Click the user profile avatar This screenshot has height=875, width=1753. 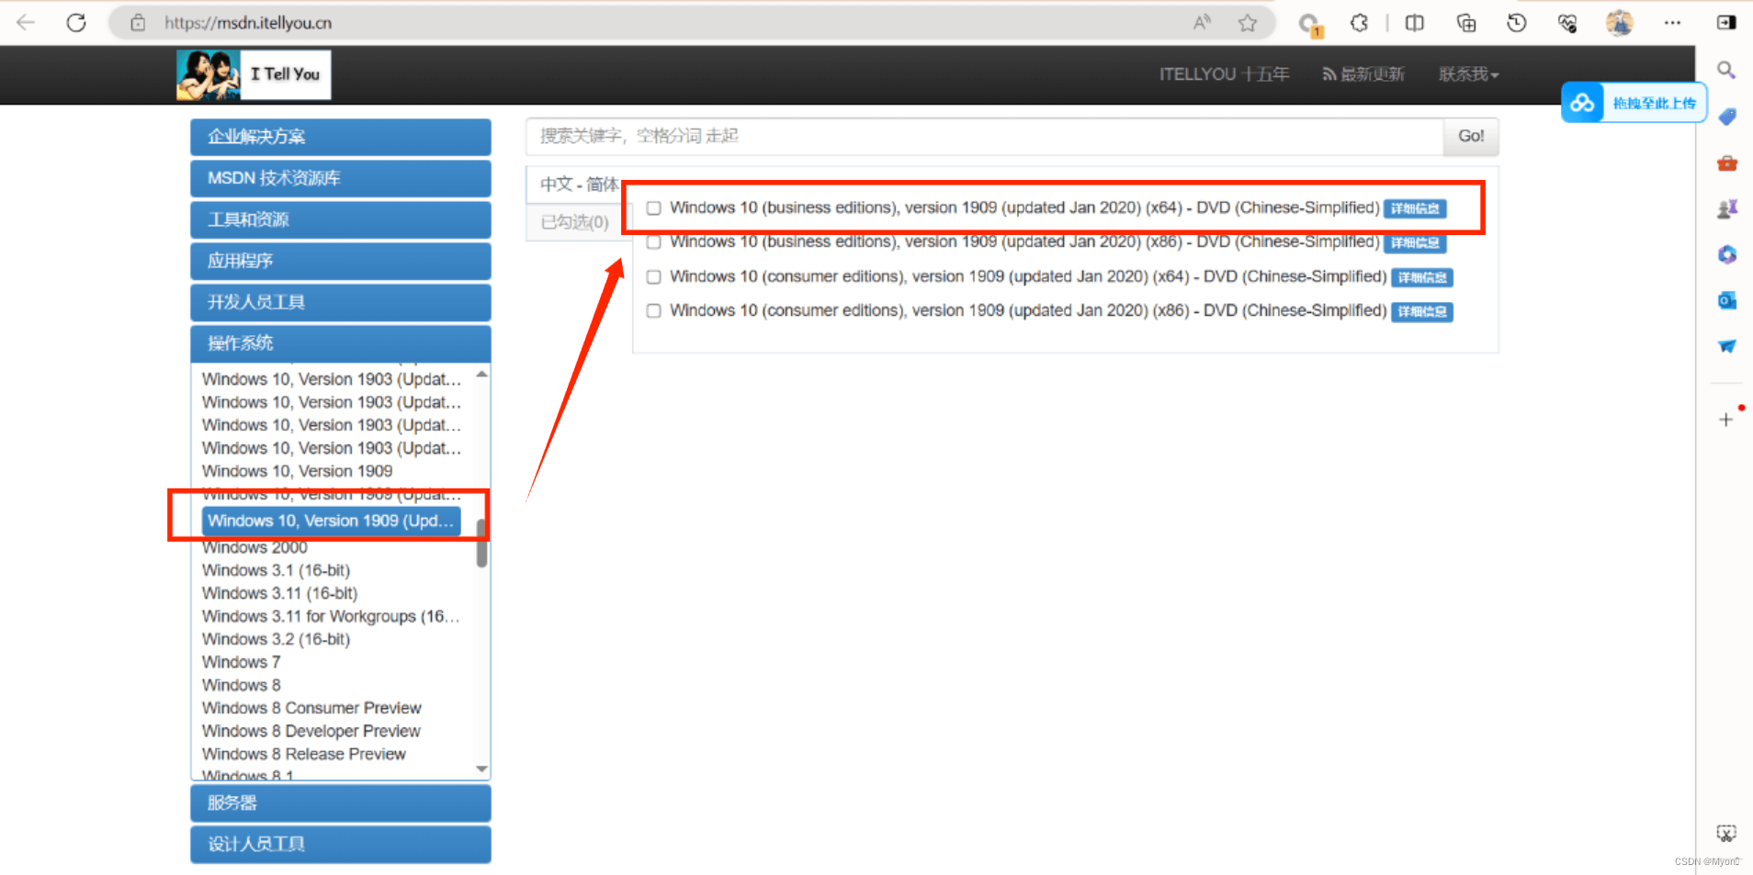1620,23
